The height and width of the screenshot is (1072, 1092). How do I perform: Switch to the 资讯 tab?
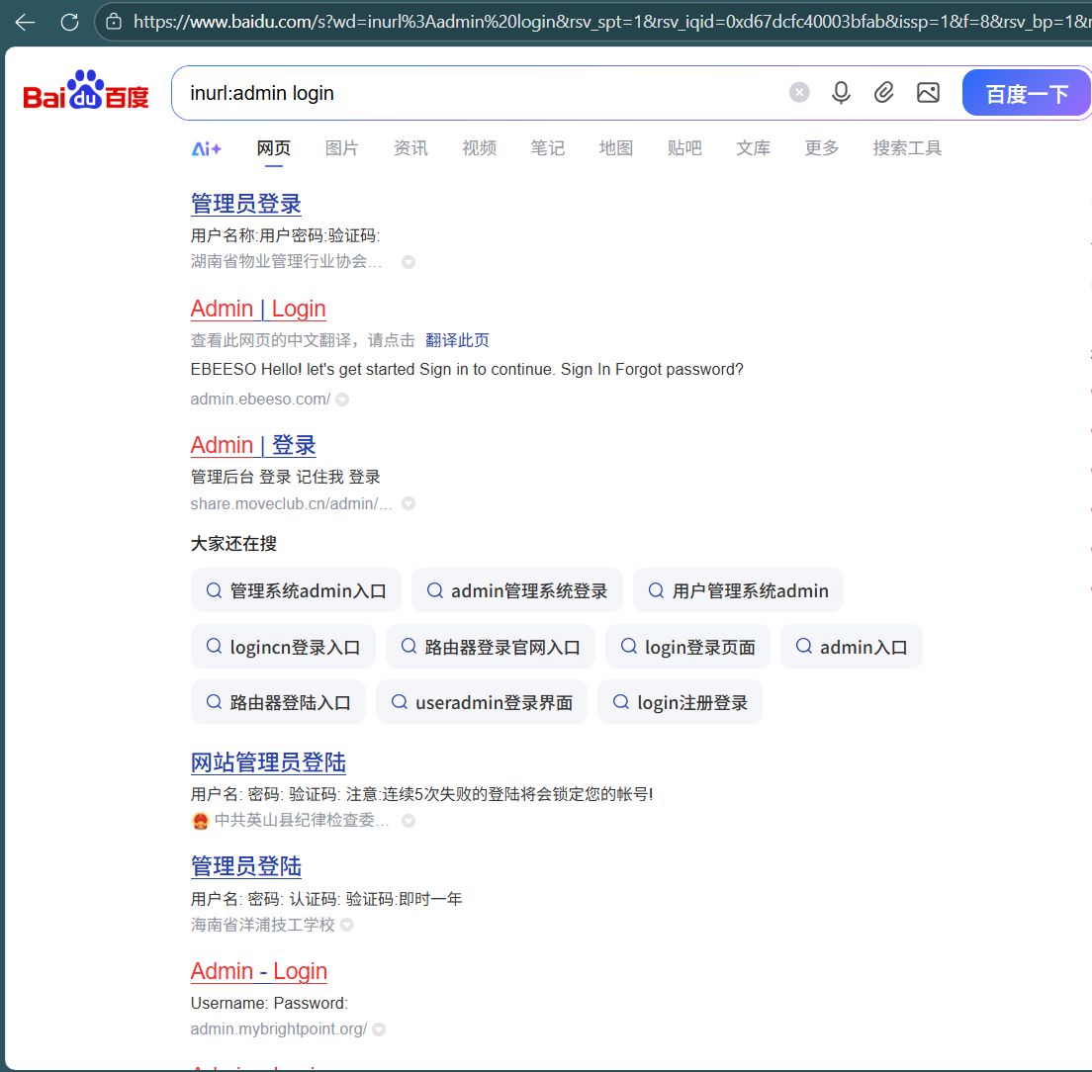pyautogui.click(x=410, y=148)
